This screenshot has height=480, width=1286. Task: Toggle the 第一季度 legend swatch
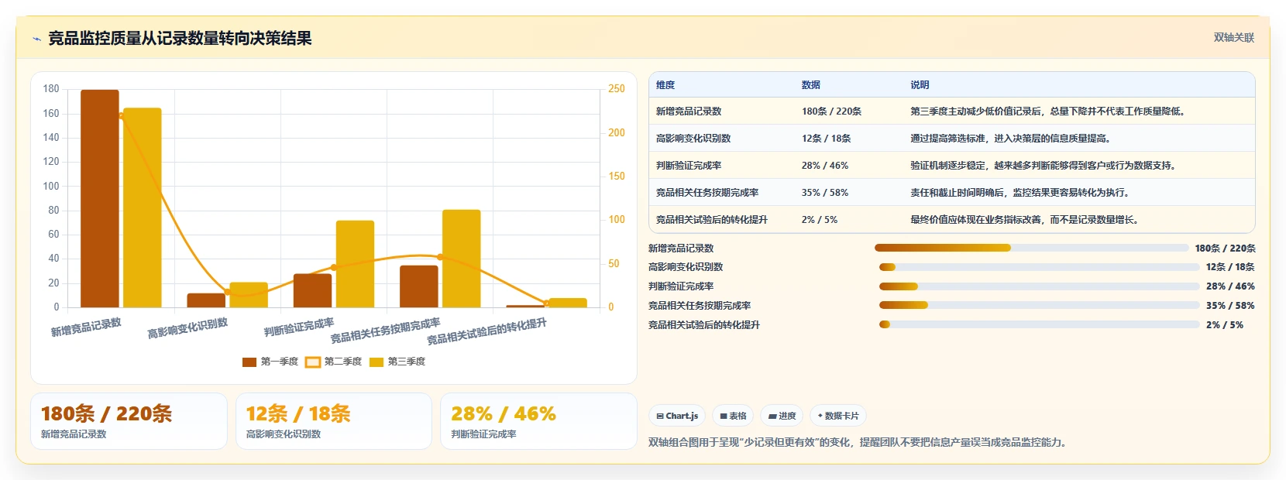249,362
